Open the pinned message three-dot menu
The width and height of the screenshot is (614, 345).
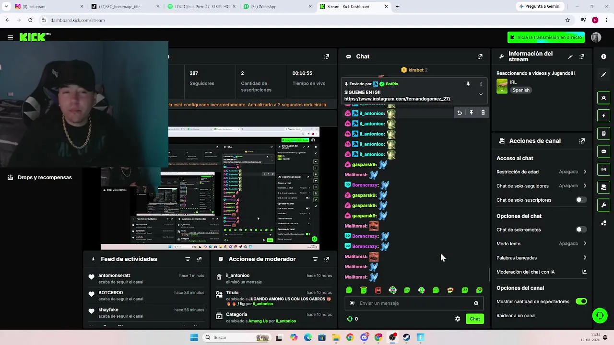(x=481, y=84)
